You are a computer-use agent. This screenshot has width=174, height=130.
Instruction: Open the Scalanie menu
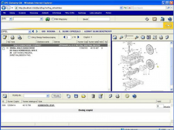[22, 13]
